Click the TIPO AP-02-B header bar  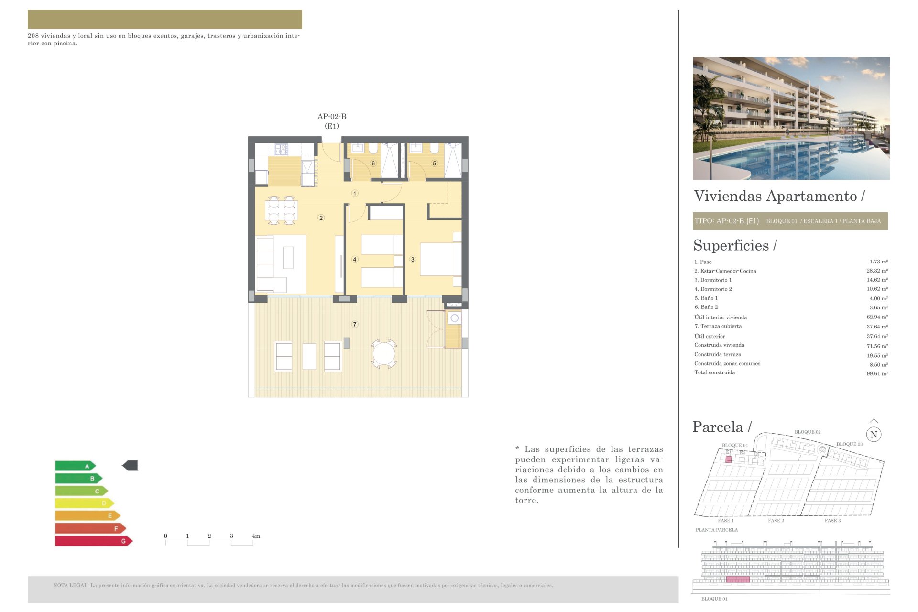[x=790, y=221]
